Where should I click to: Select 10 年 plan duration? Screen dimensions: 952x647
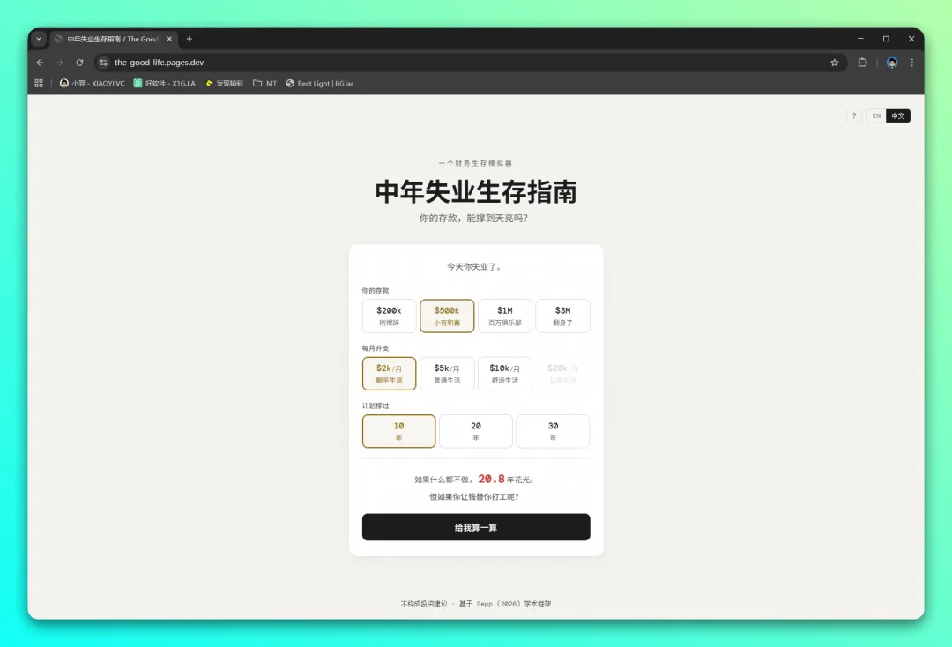click(x=399, y=431)
